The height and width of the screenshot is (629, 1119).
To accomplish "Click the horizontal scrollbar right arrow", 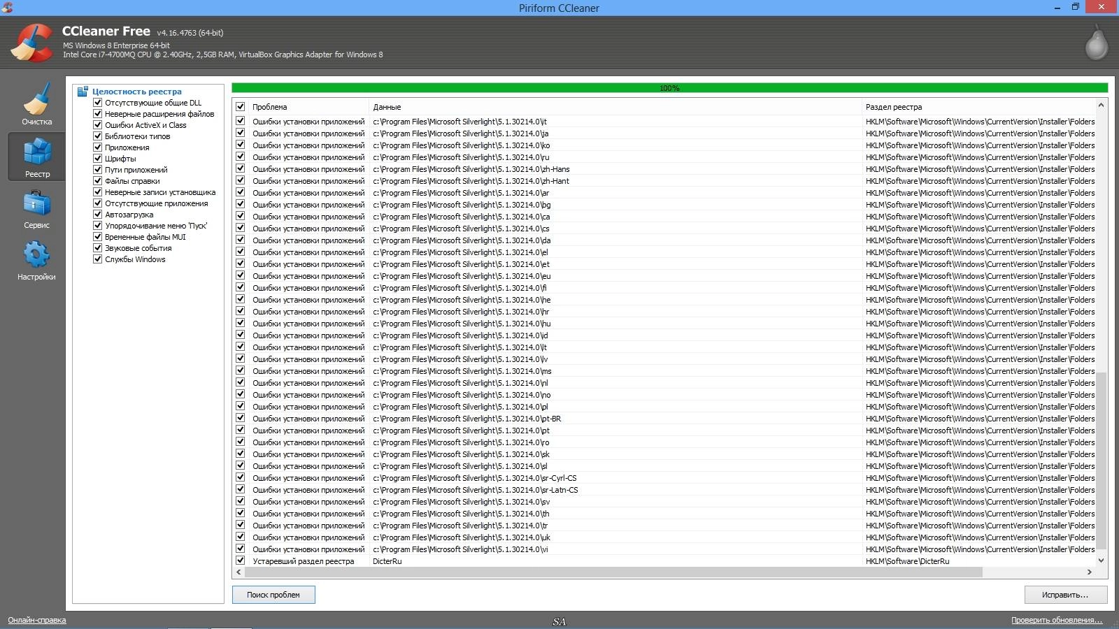I will tap(1089, 572).
